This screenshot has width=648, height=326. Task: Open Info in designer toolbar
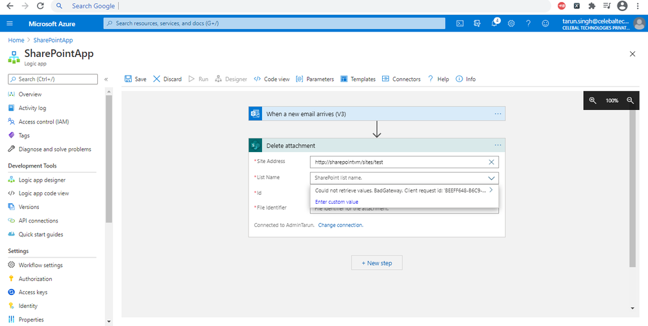click(465, 79)
